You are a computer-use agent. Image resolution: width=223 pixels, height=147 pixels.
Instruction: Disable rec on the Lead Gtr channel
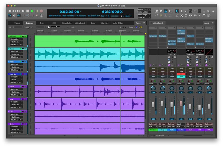click(181, 74)
